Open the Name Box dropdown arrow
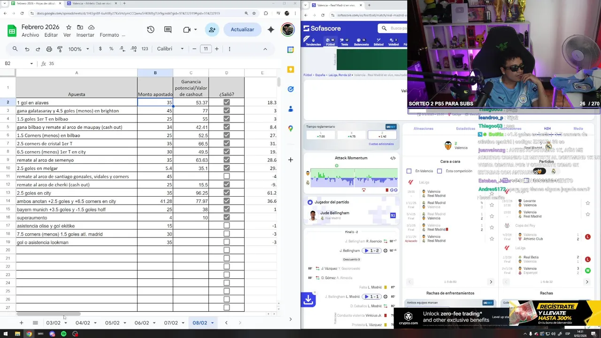This screenshot has width=601, height=338. (31, 63)
